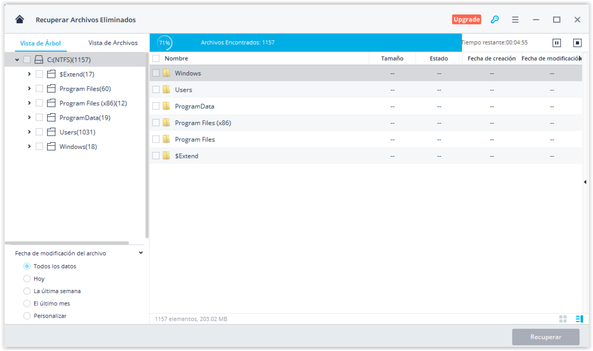Expand the ProgramData(19) tree node
The height and width of the screenshot is (351, 593).
(29, 118)
